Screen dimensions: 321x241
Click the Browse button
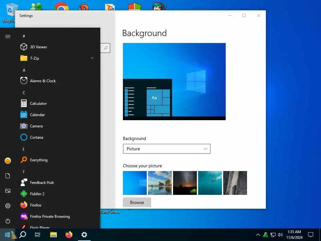[x=137, y=202]
